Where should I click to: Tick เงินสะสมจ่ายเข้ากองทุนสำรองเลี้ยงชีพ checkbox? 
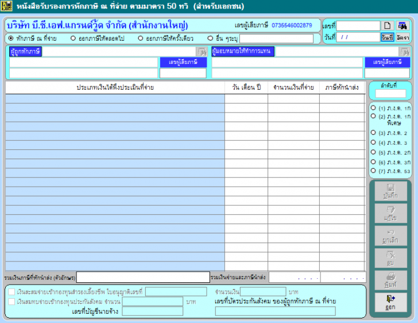[x=11, y=292]
